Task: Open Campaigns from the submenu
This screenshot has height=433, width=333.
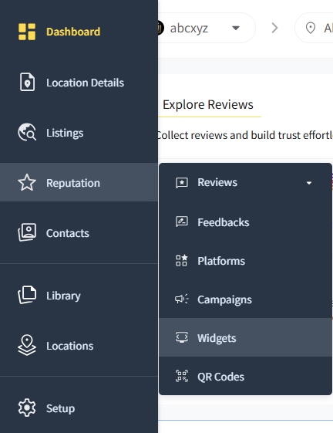Action: (245, 299)
